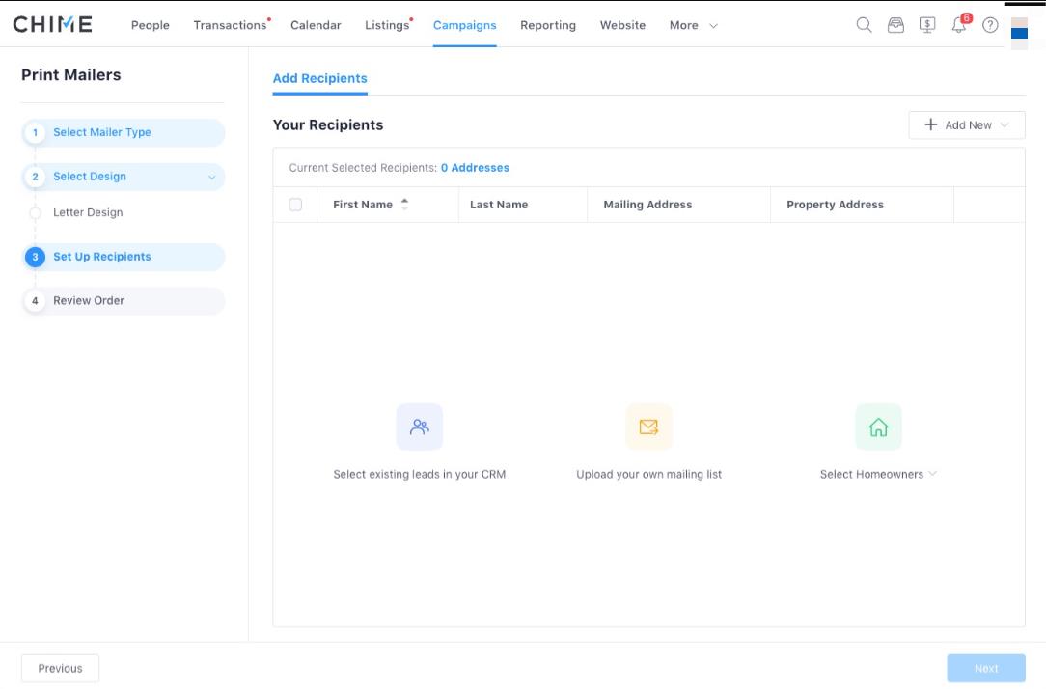Open the Select Homeowners dropdown label
This screenshot has width=1046, height=689.
click(877, 474)
